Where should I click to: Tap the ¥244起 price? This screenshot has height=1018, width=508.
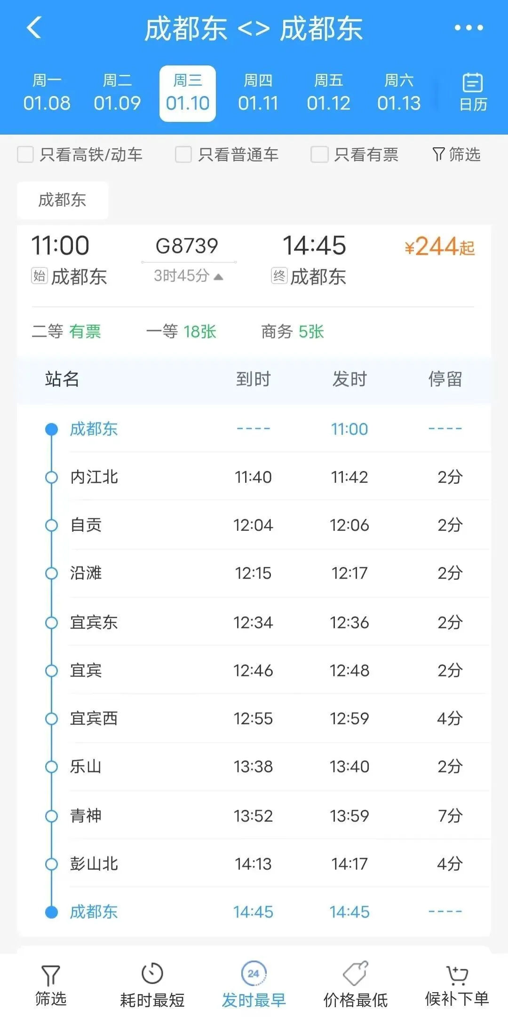tap(439, 247)
